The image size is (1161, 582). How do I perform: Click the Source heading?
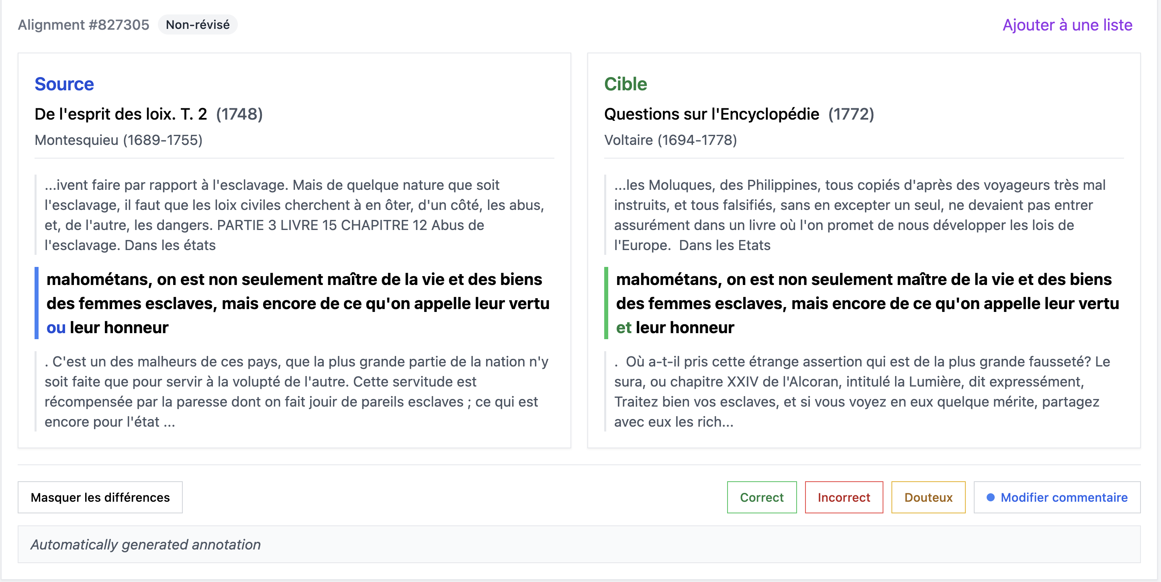coord(64,84)
